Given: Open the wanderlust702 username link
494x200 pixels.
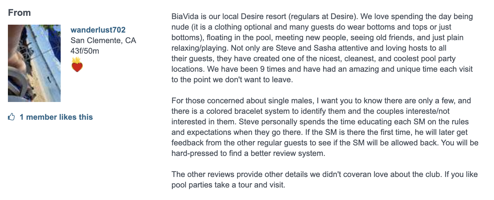Looking at the screenshot, I should tap(98, 30).
